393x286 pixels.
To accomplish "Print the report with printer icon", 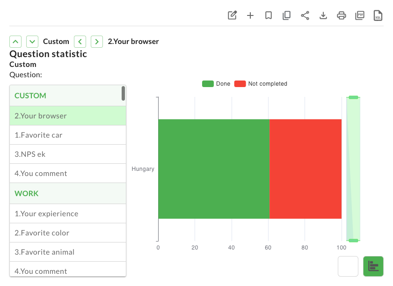I will click(342, 15).
